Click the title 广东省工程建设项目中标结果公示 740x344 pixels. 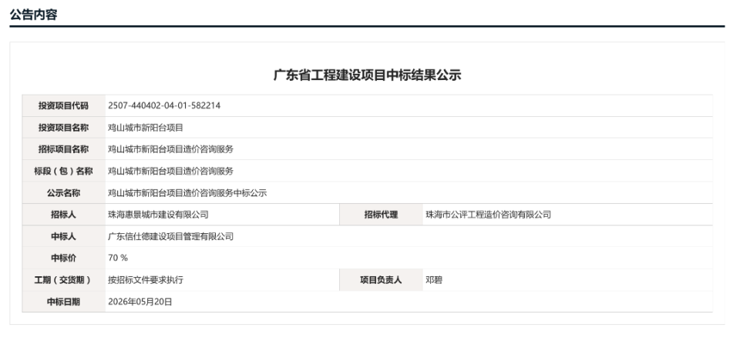click(x=367, y=75)
